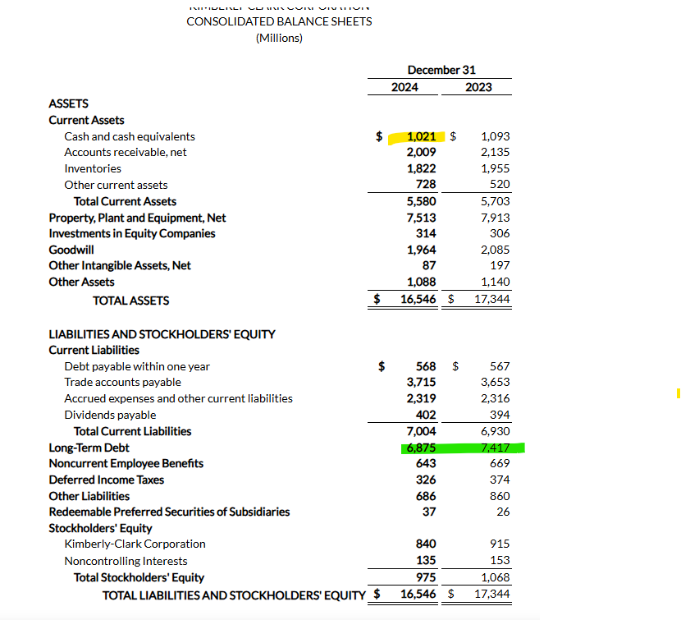Image resolution: width=681 pixels, height=620 pixels.
Task: Click the "Deferred Income Taxes" label
Action: [107, 480]
